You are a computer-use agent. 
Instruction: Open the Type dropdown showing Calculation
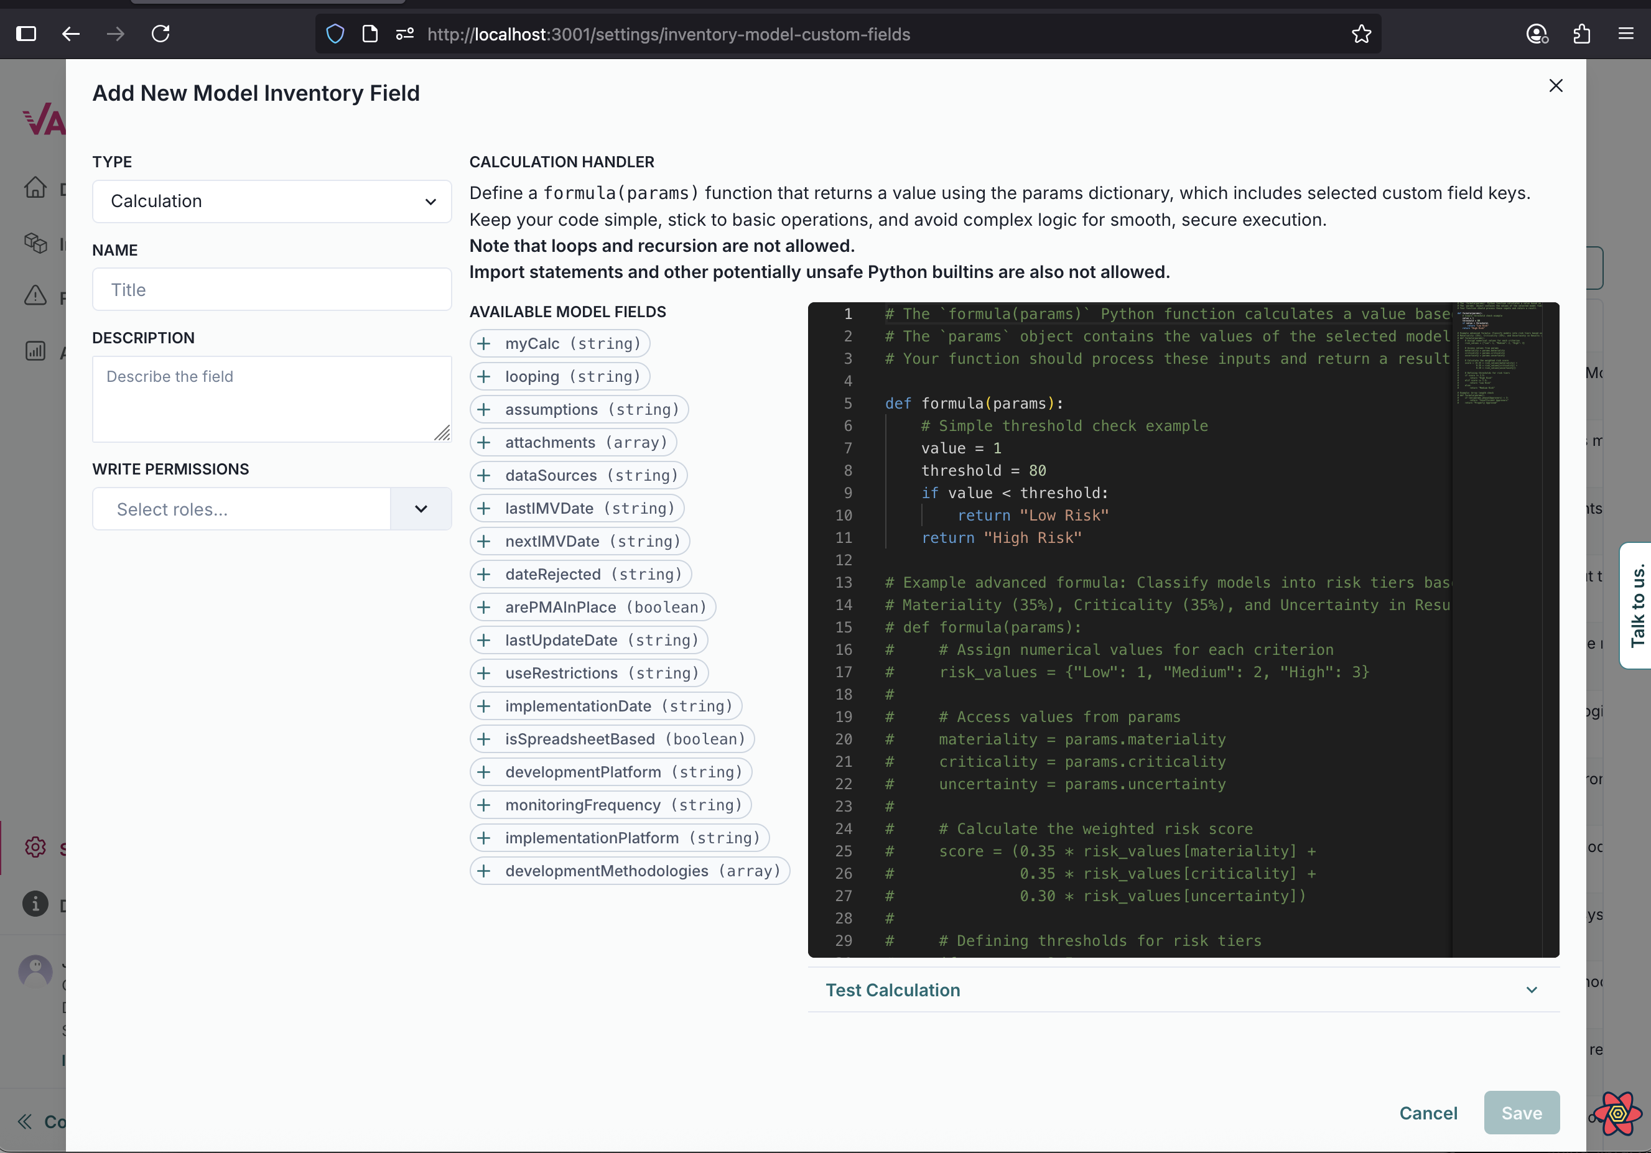(272, 201)
